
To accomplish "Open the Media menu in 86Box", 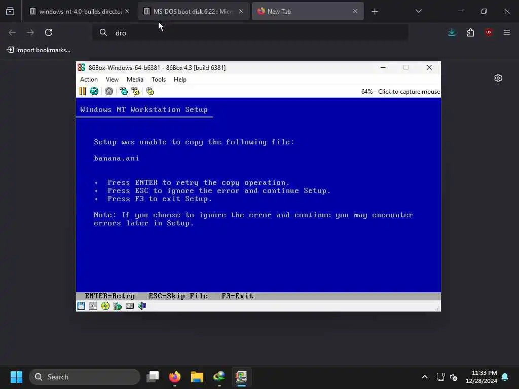I will (x=135, y=80).
